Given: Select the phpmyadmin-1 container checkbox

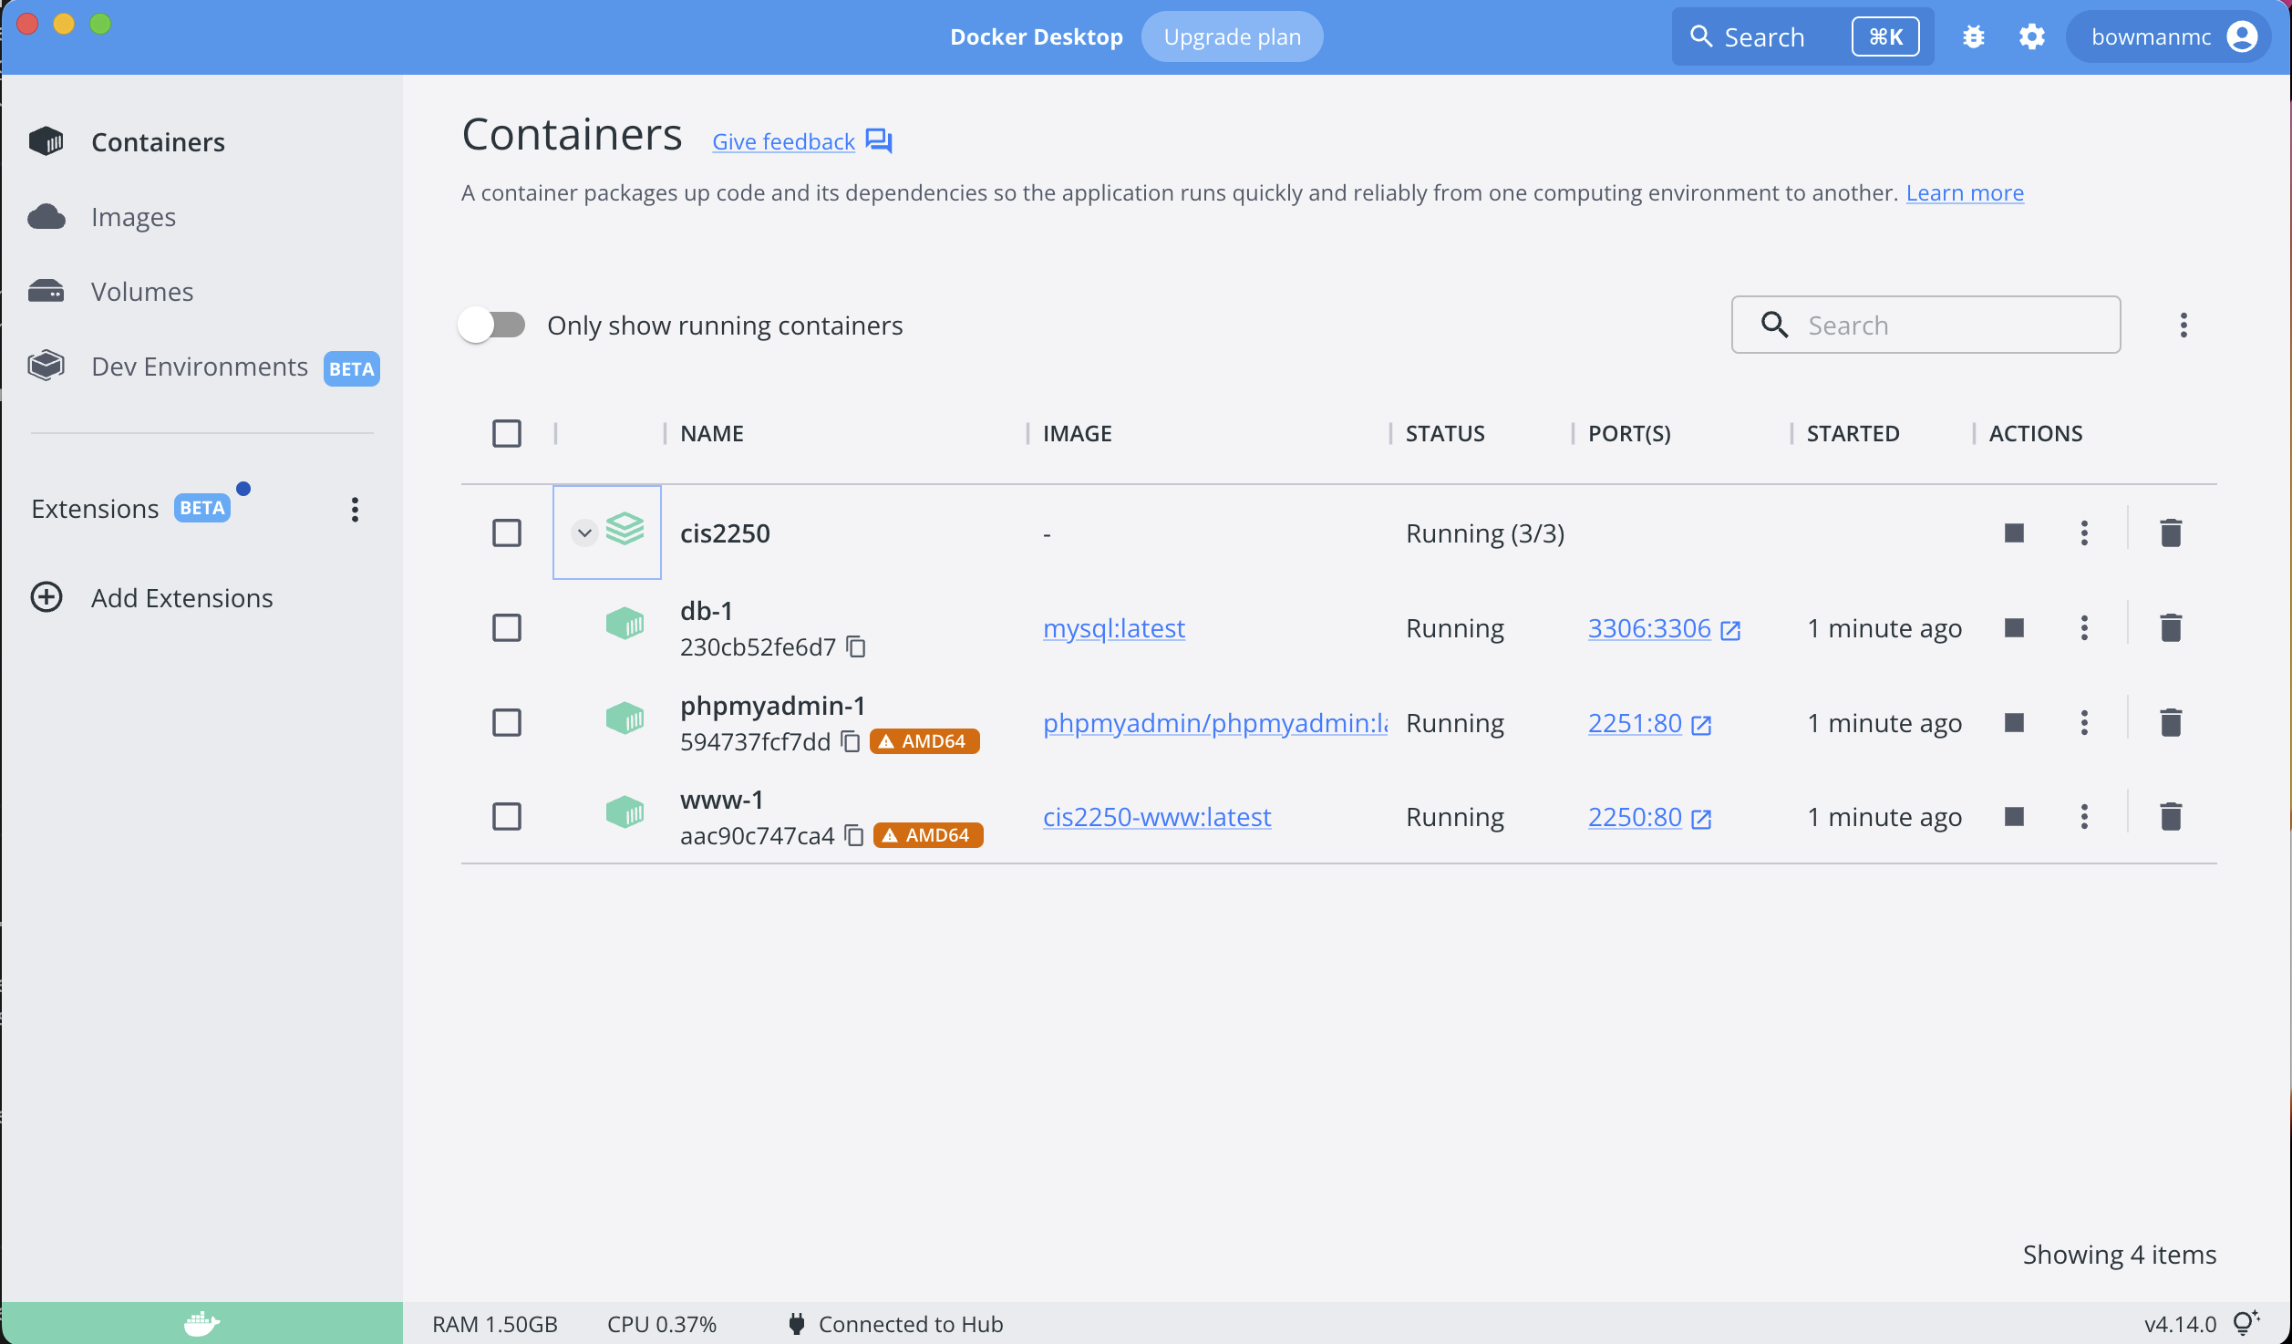Looking at the screenshot, I should (x=507, y=722).
